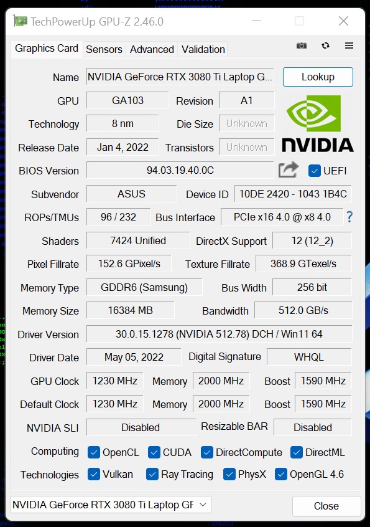The height and width of the screenshot is (527, 370).
Task: Toggle the Ray Tracing checkbox
Action: point(152,474)
